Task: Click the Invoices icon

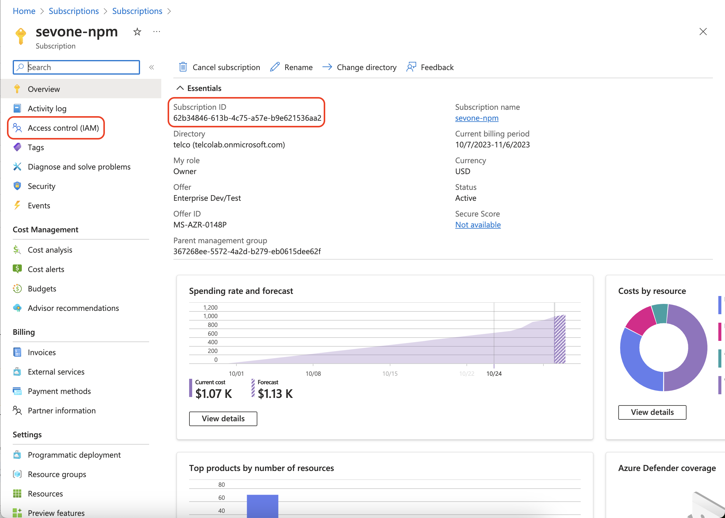Action: [x=17, y=352]
